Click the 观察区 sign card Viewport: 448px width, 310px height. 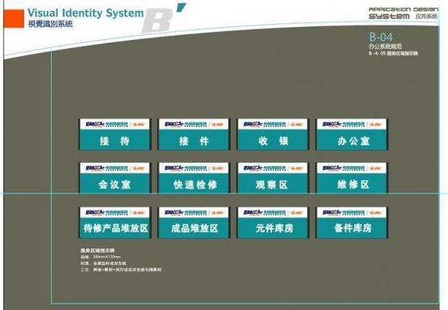(x=272, y=178)
